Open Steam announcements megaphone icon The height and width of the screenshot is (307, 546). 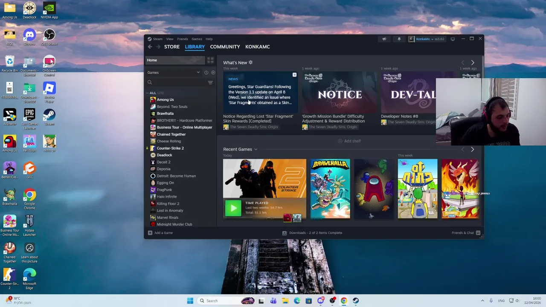point(384,39)
